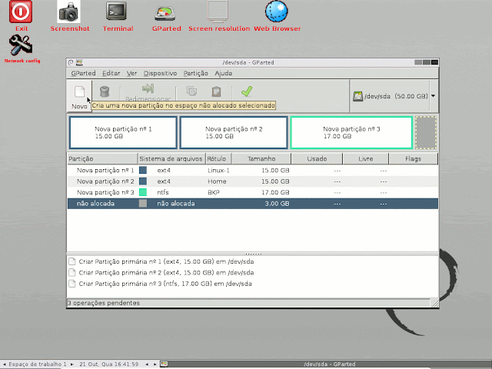Open the Editar menu
Image resolution: width=492 pixels, height=369 pixels.
111,73
